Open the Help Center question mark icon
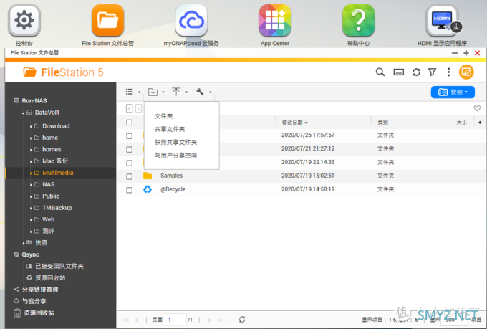487x329 pixels. click(358, 21)
